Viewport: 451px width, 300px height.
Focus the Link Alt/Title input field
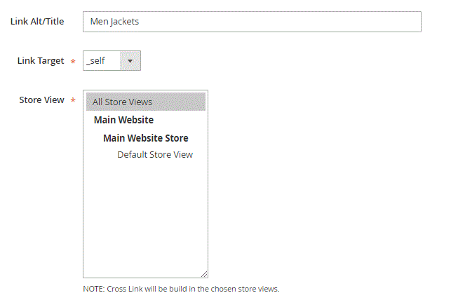[x=252, y=22]
